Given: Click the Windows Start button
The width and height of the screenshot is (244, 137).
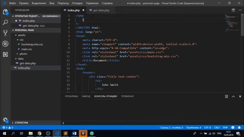Looking at the screenshot, I should pos(4,134).
